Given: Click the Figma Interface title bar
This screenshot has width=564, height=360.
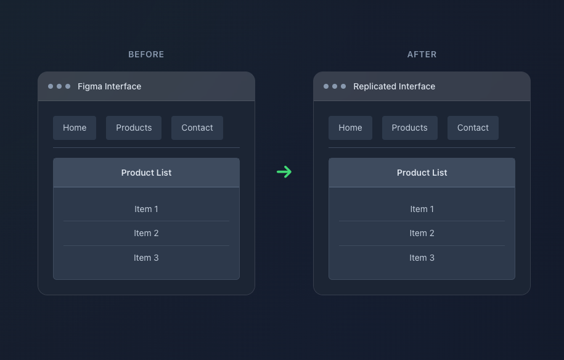Looking at the screenshot, I should pyautogui.click(x=146, y=86).
